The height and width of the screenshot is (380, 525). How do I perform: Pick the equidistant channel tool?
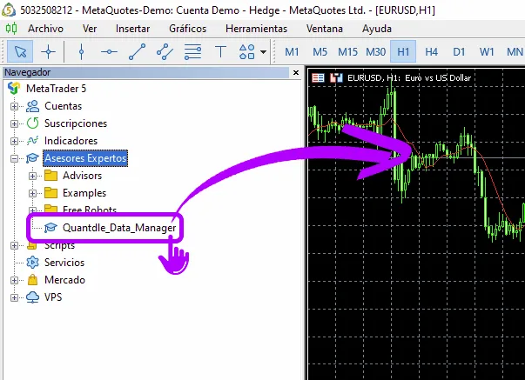click(165, 52)
